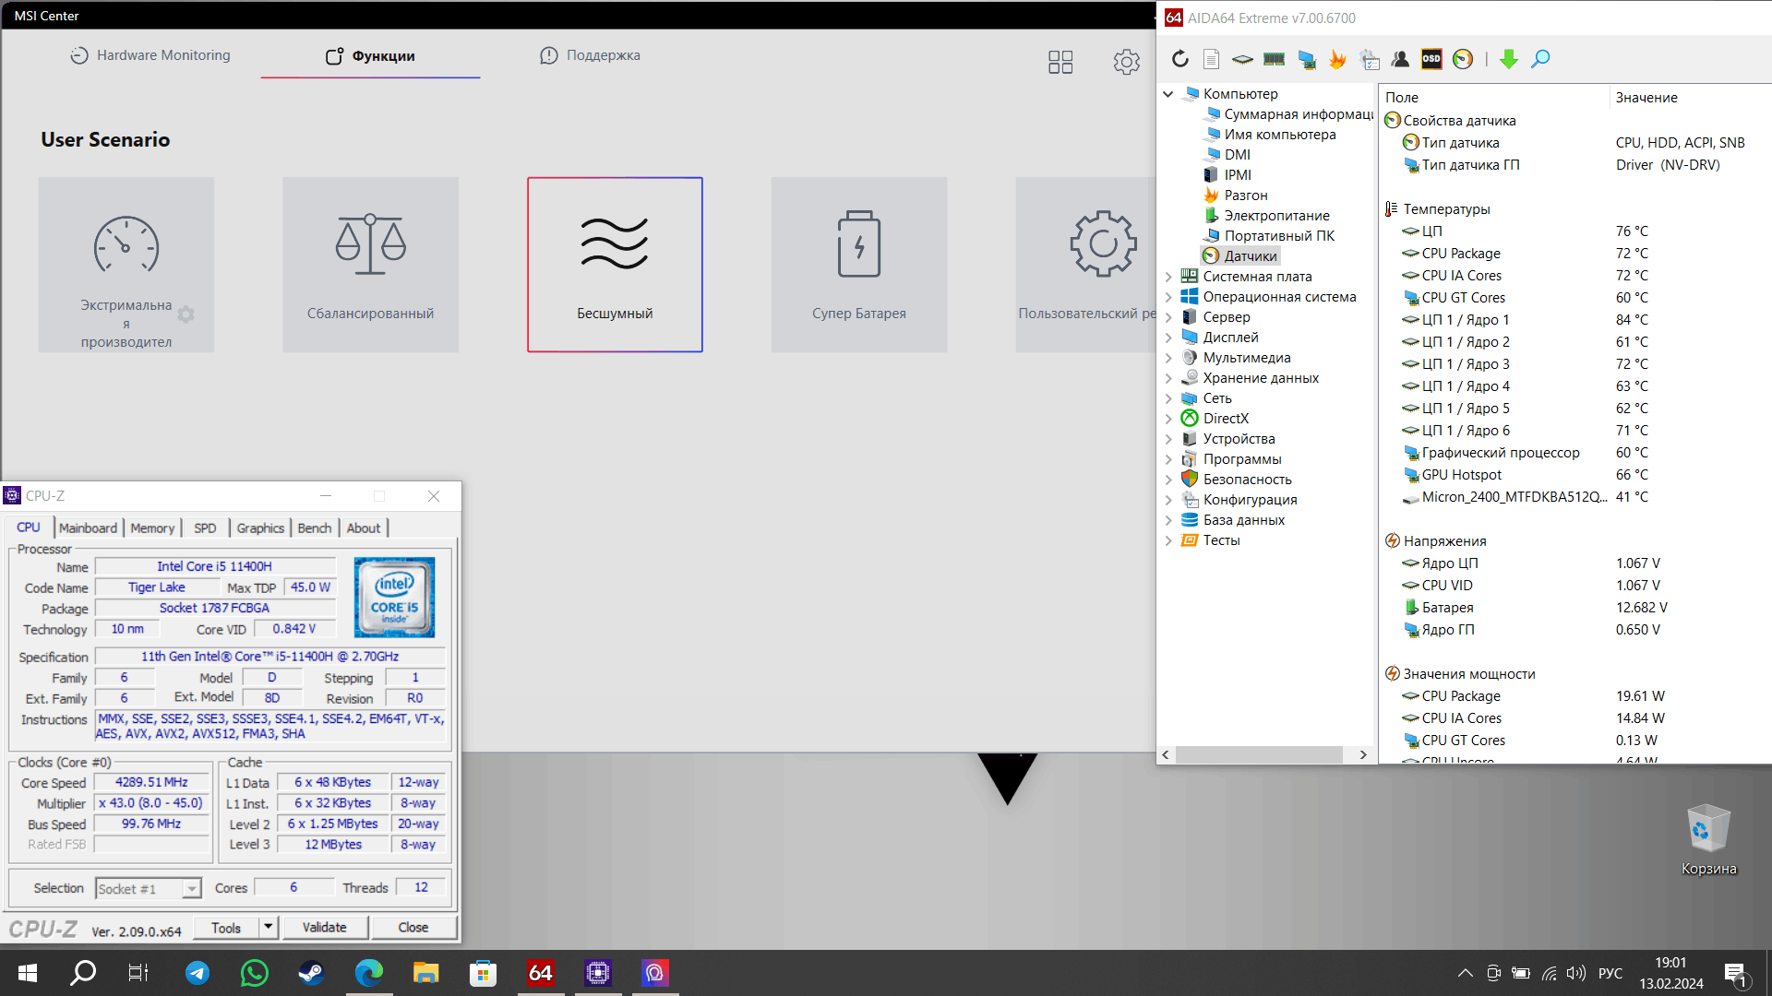
Task: Open MSI Center grid view icon
Action: (1060, 62)
